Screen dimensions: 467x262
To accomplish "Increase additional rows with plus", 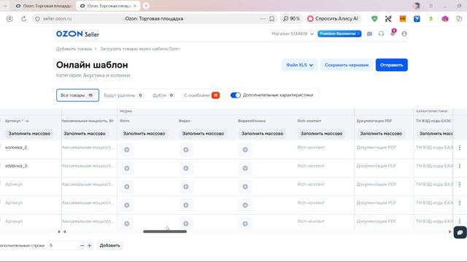I will 89,246.
